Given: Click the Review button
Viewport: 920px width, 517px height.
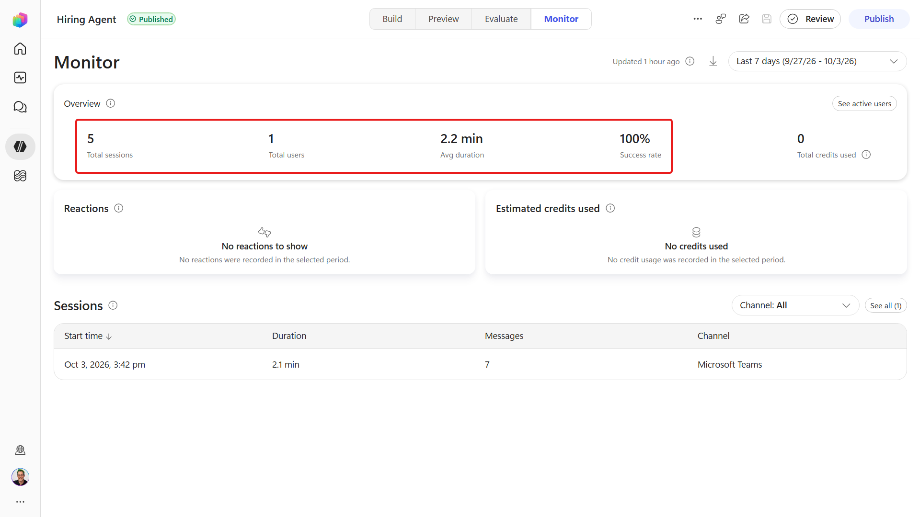Looking at the screenshot, I should [810, 19].
